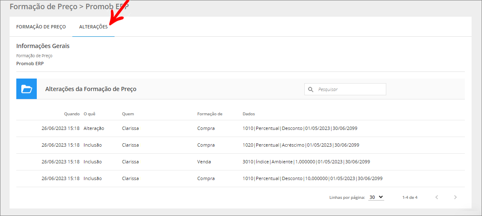Switch to the Formação de Preço tab
The height and width of the screenshot is (216, 482).
point(41,27)
